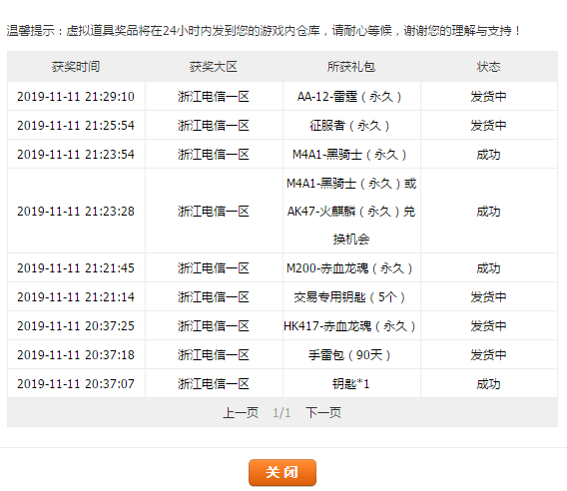
Task: Click 成功 status for M200-赤血龙魂
Action: [488, 267]
